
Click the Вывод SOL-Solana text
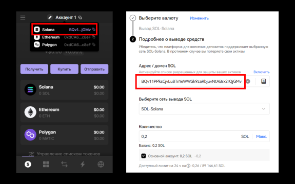coord(156,29)
